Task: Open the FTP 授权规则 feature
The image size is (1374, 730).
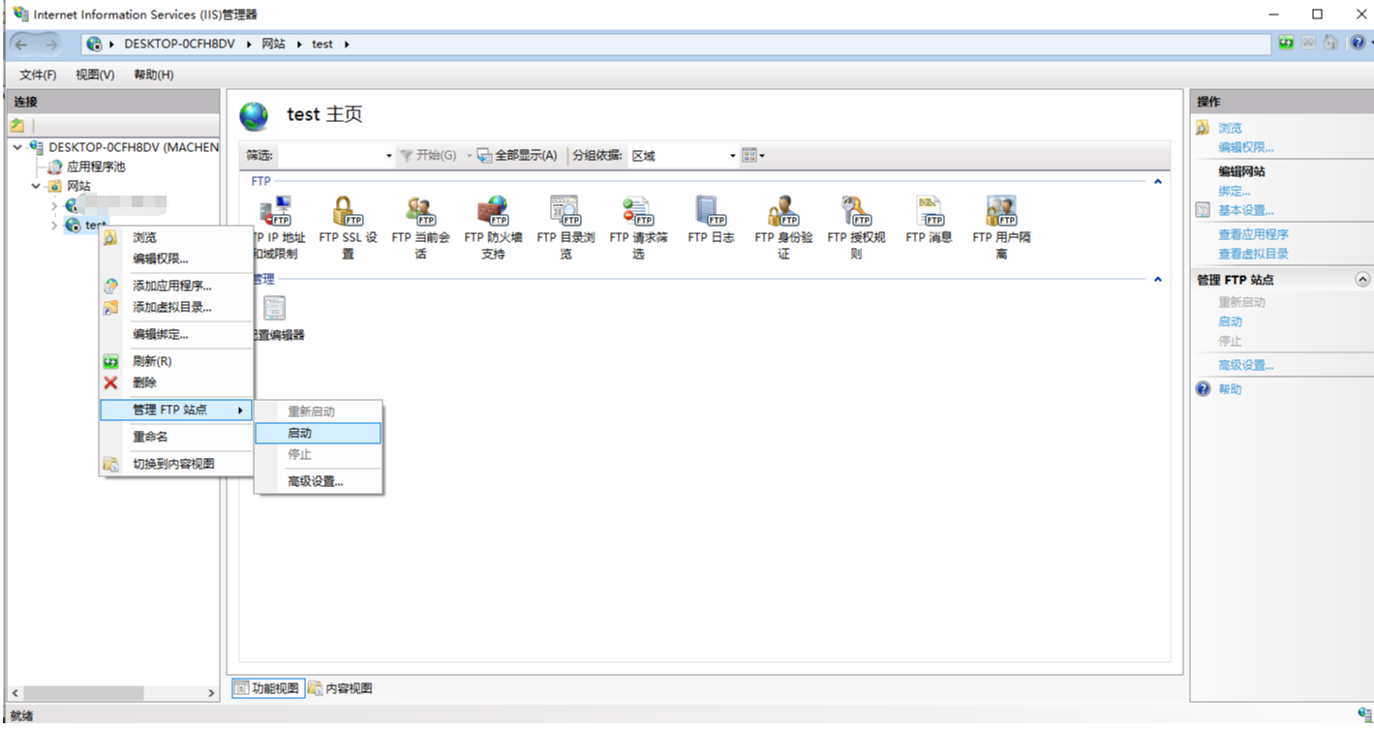Action: pyautogui.click(x=856, y=227)
